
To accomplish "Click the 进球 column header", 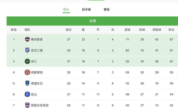I will (x=127, y=30).
